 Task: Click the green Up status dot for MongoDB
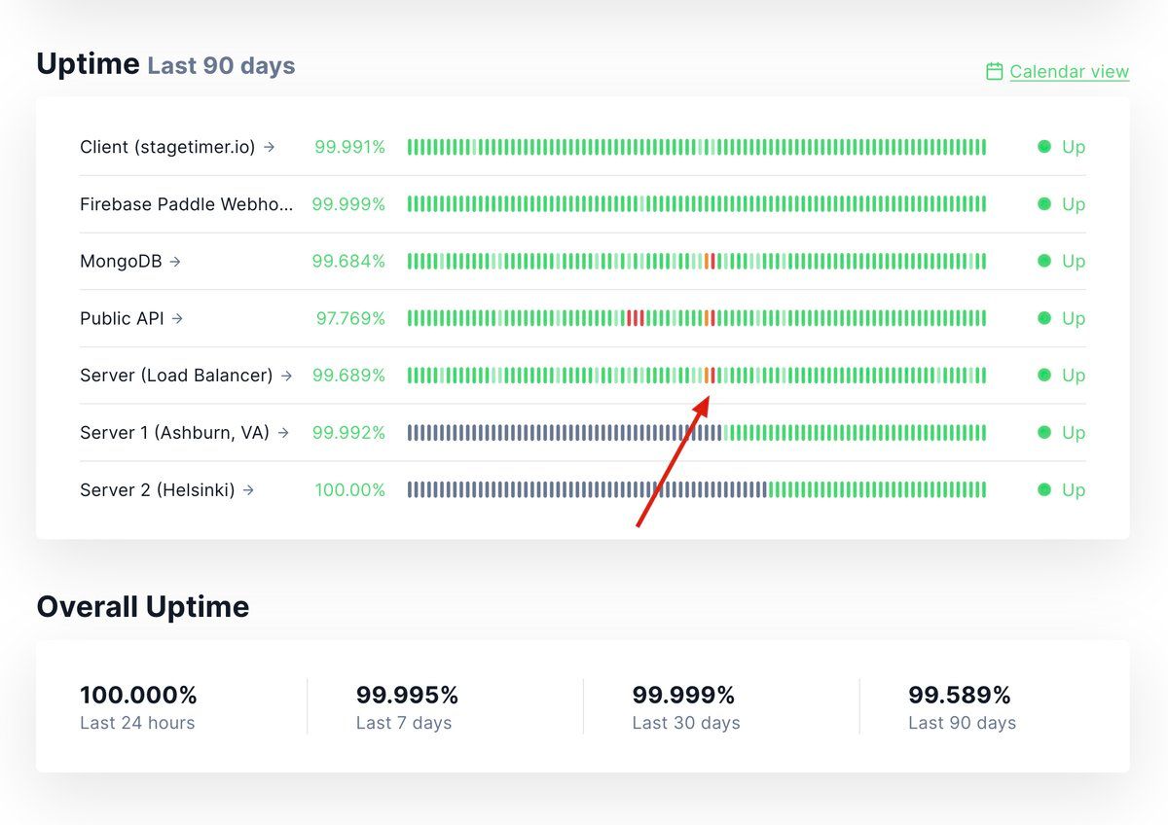pyautogui.click(x=1044, y=261)
